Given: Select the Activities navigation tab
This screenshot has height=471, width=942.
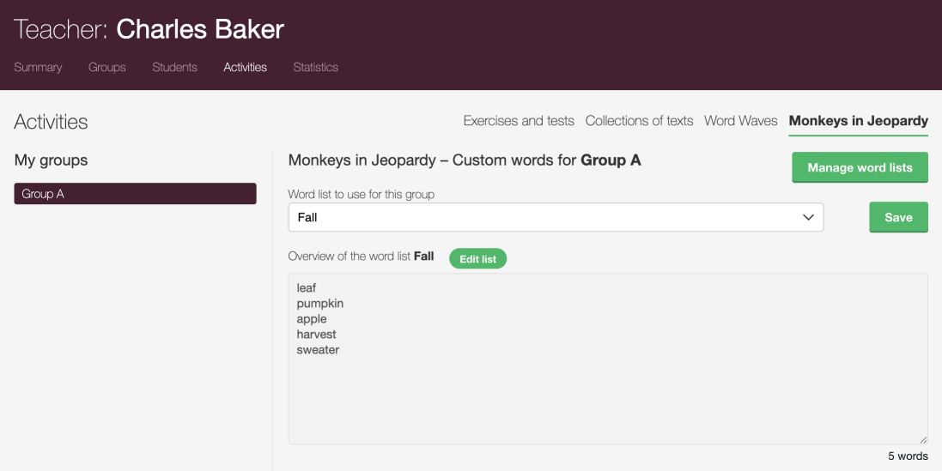Looking at the screenshot, I should [245, 67].
